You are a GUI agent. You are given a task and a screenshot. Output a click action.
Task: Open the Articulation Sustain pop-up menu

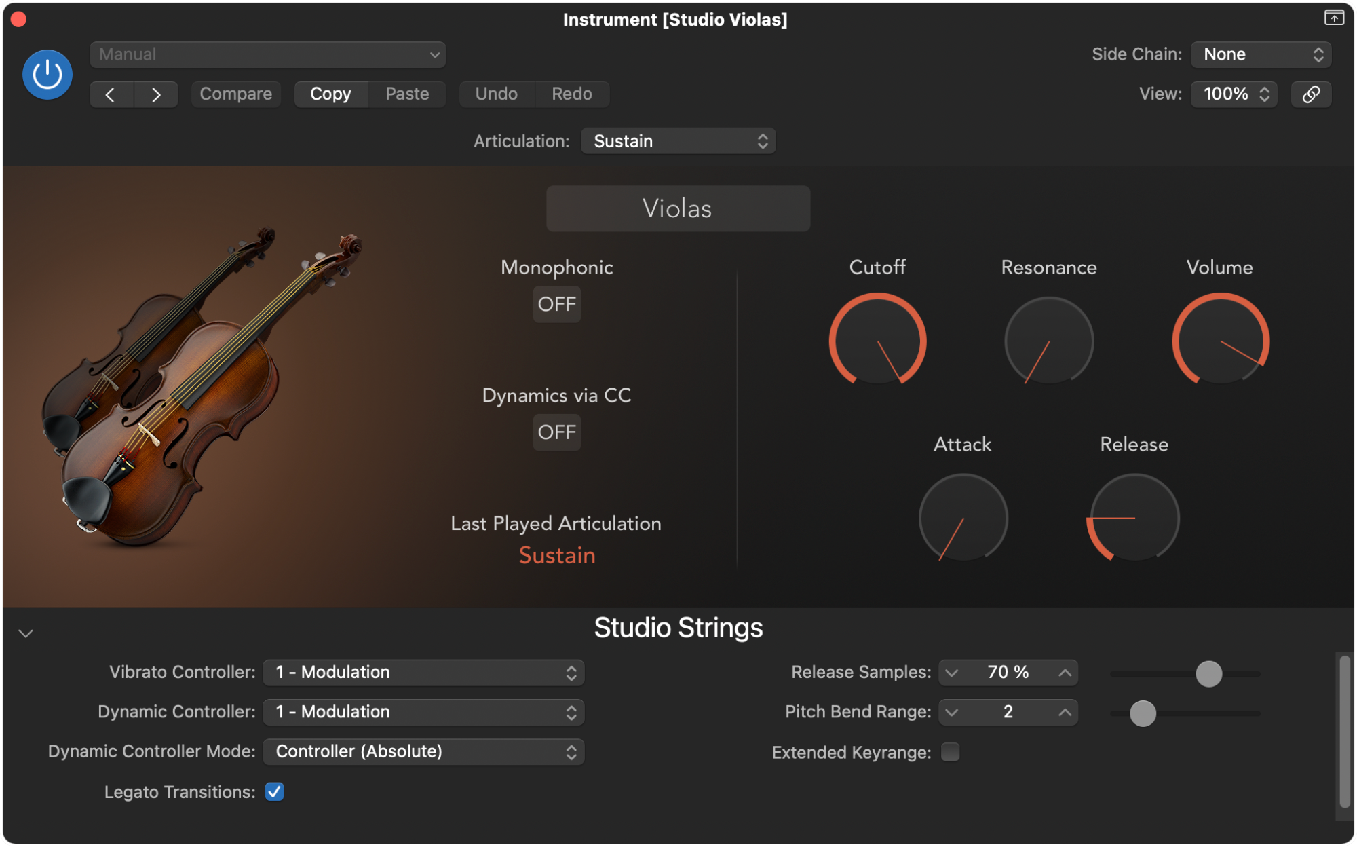coord(678,141)
